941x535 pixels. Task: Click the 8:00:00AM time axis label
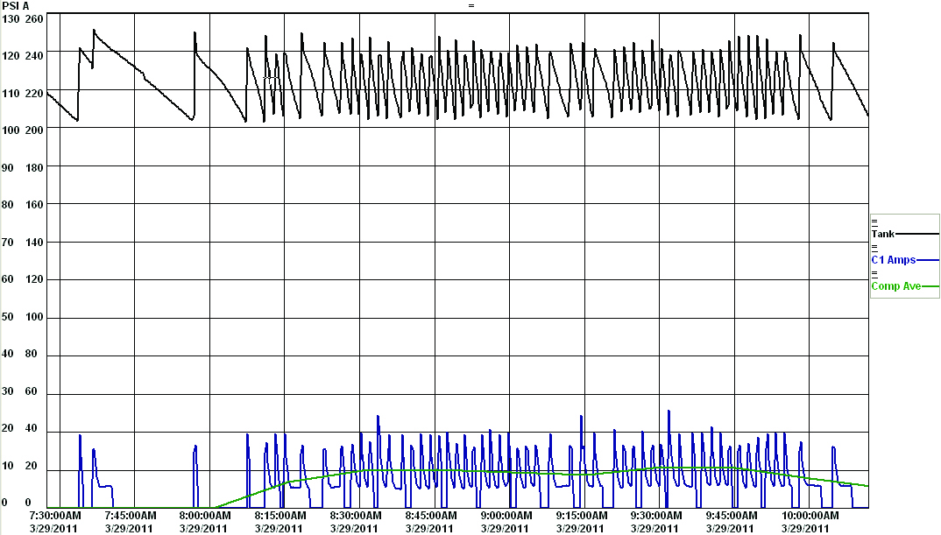point(205,515)
